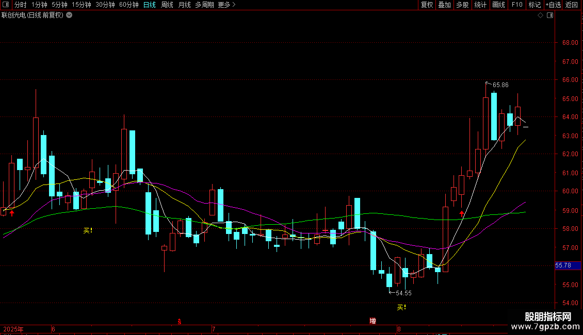Click the 复权 button
This screenshot has width=583, height=335.
point(427,5)
